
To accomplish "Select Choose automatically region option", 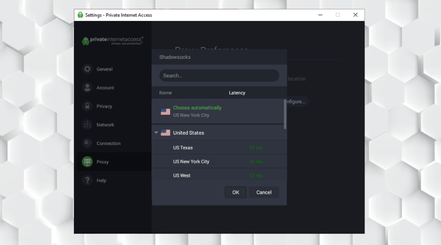I will (x=218, y=111).
